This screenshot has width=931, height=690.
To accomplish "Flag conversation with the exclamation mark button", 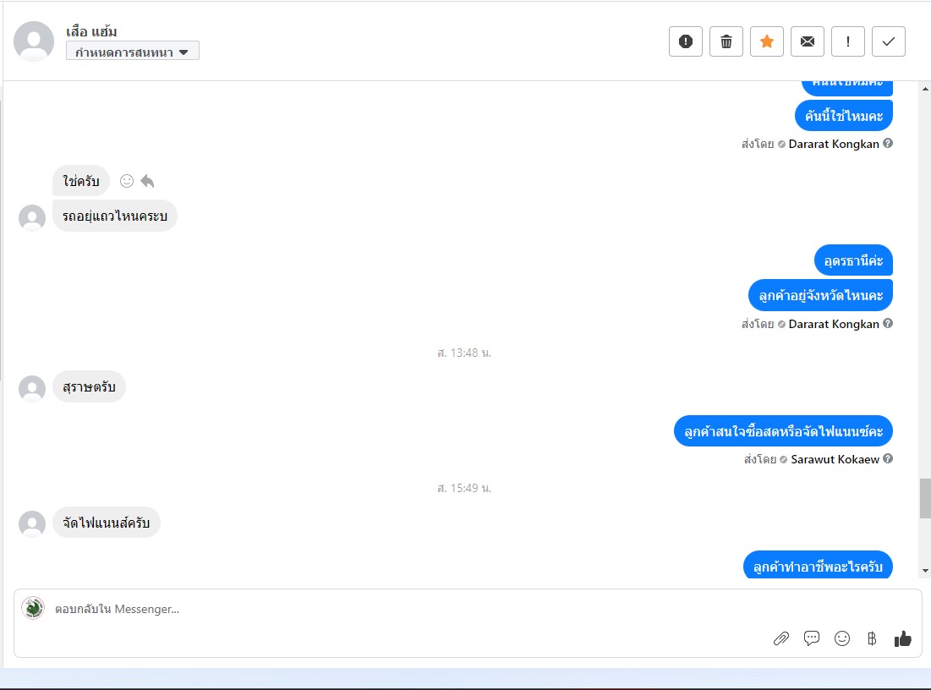I will point(848,41).
